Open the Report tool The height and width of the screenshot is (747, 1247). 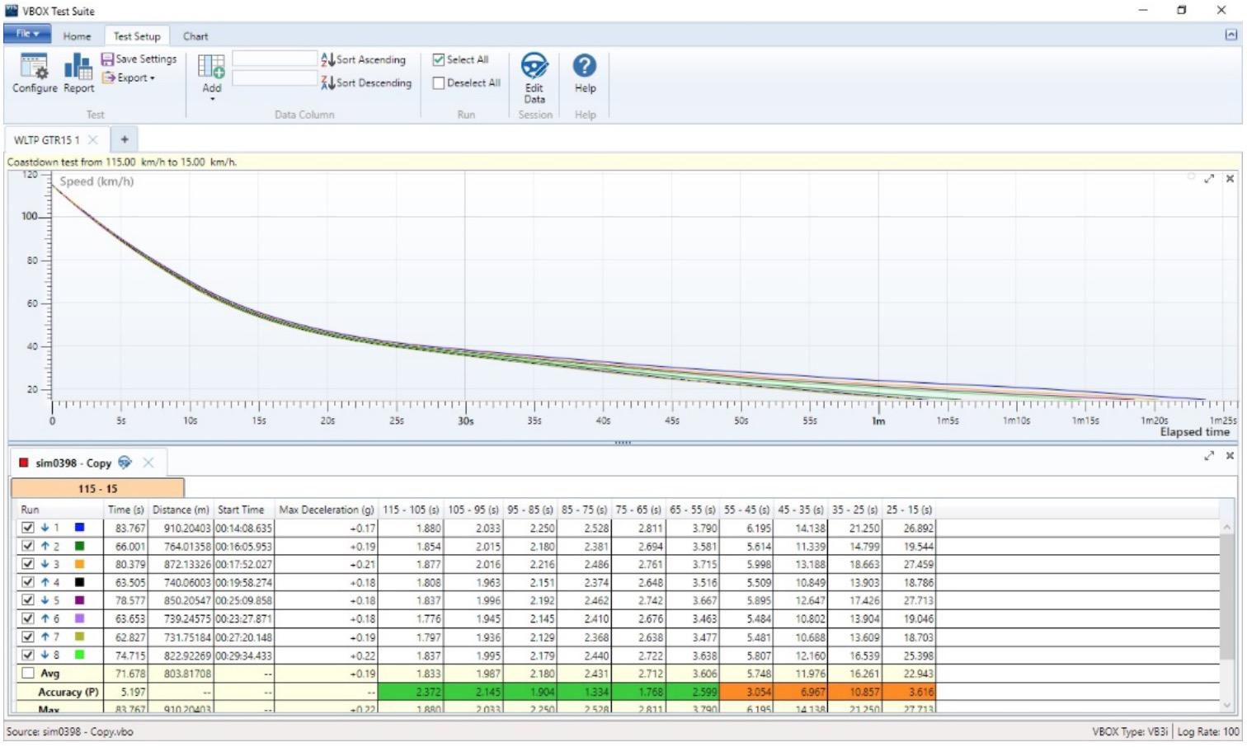click(x=78, y=73)
